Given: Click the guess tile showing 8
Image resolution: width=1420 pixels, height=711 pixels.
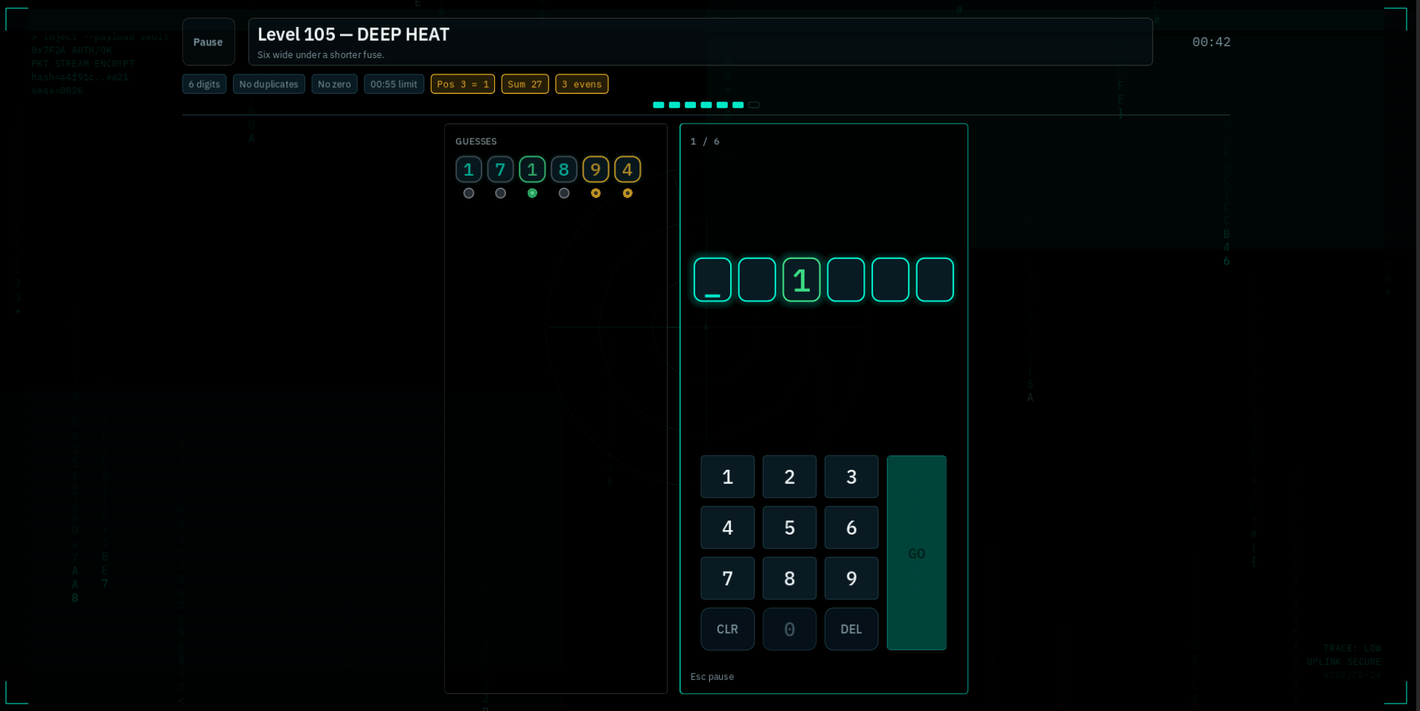Looking at the screenshot, I should click(x=564, y=170).
